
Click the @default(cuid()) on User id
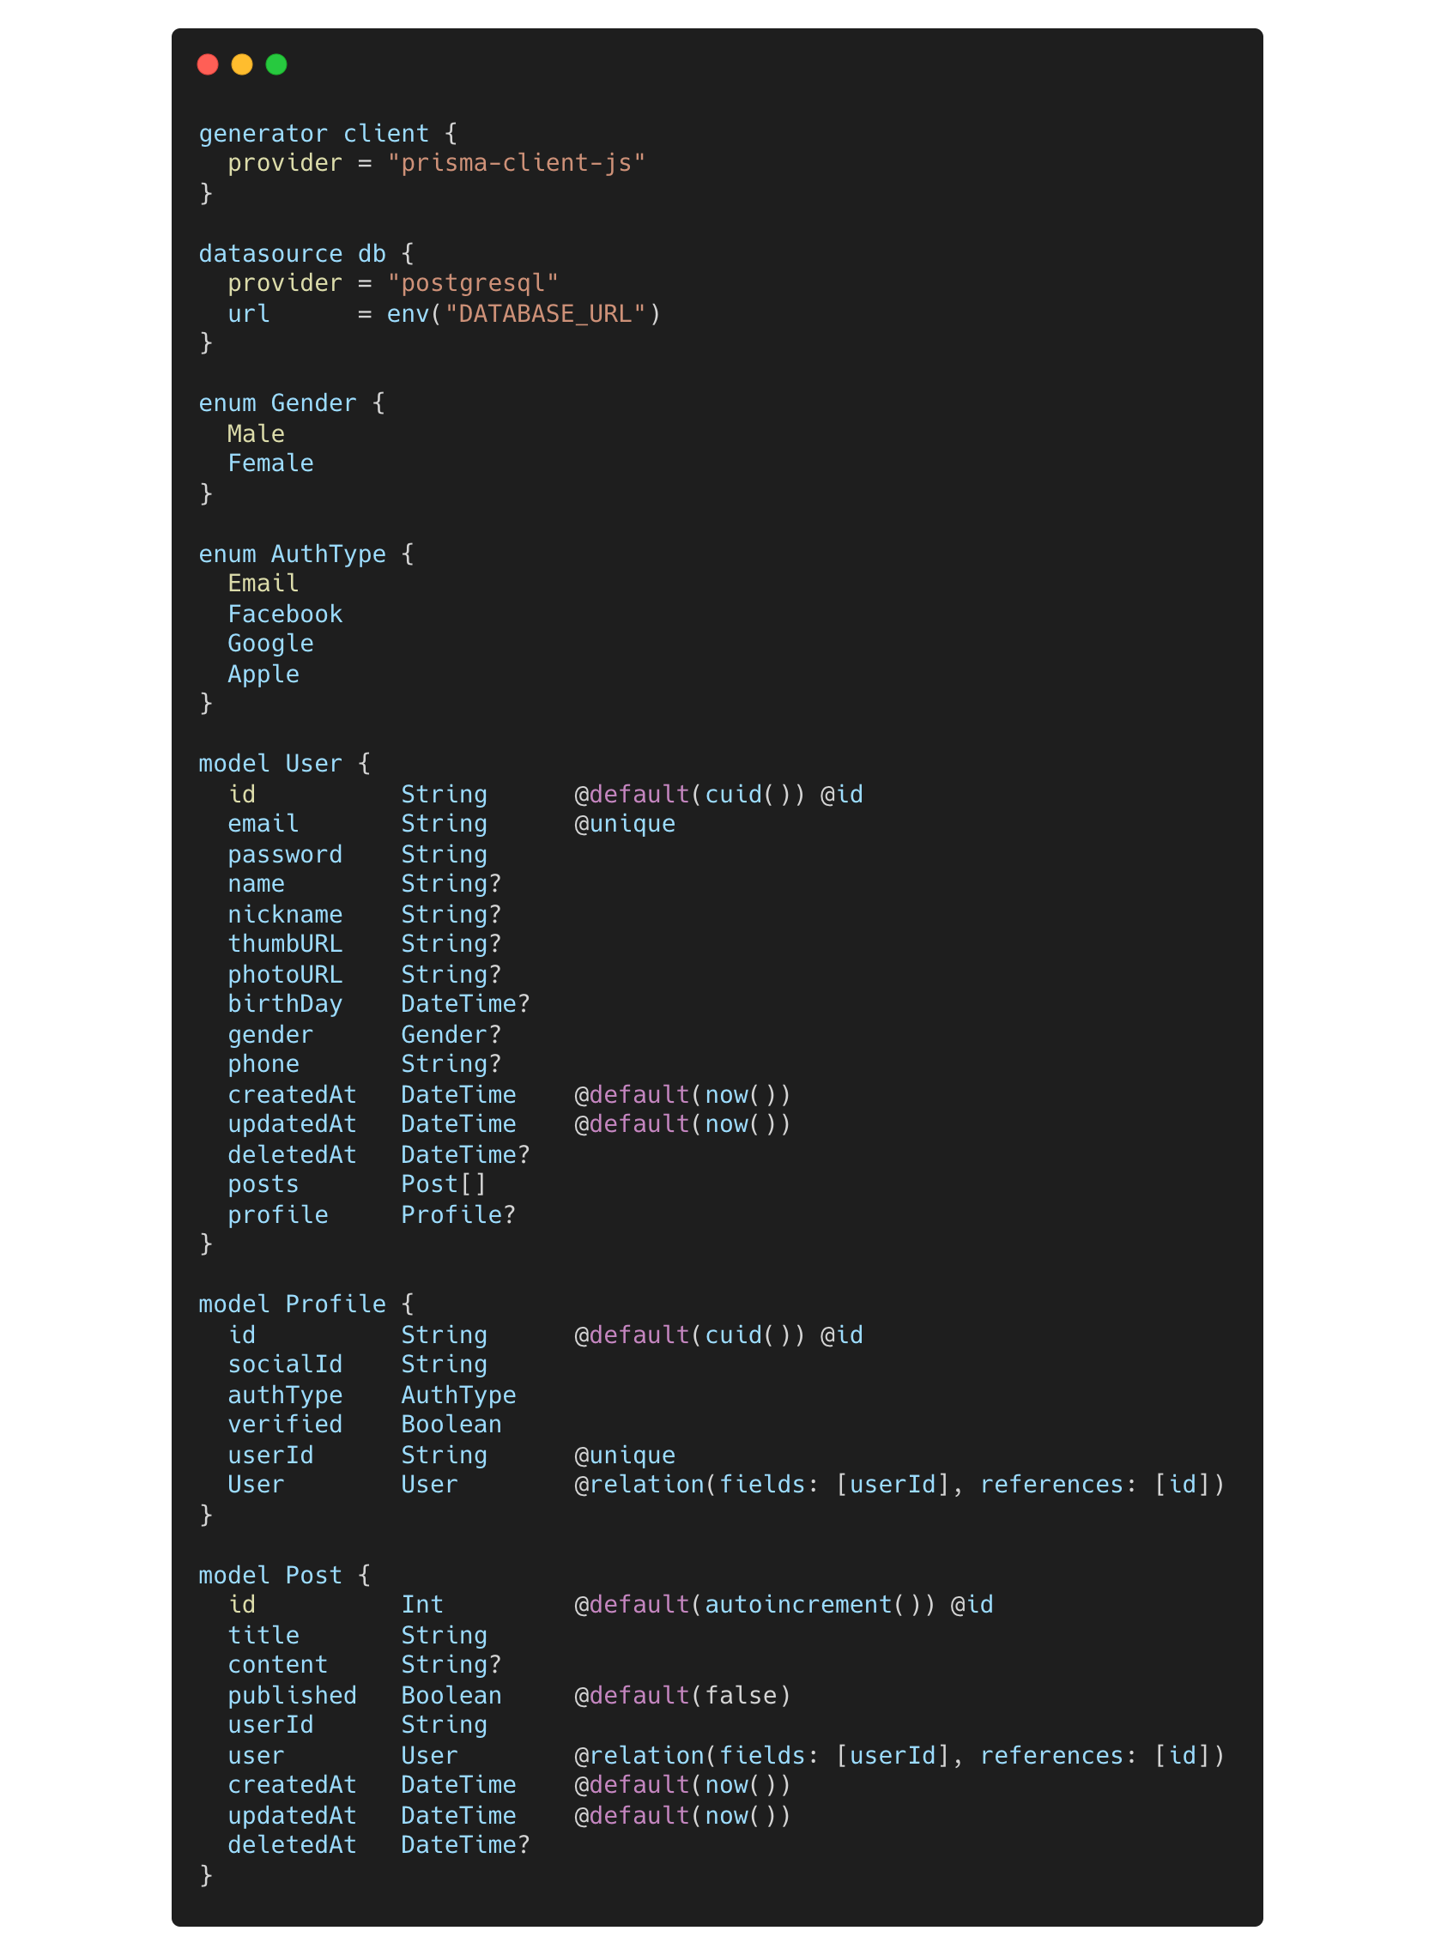687,793
